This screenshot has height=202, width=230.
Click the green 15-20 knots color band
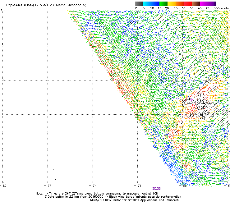(x=163, y=4)
